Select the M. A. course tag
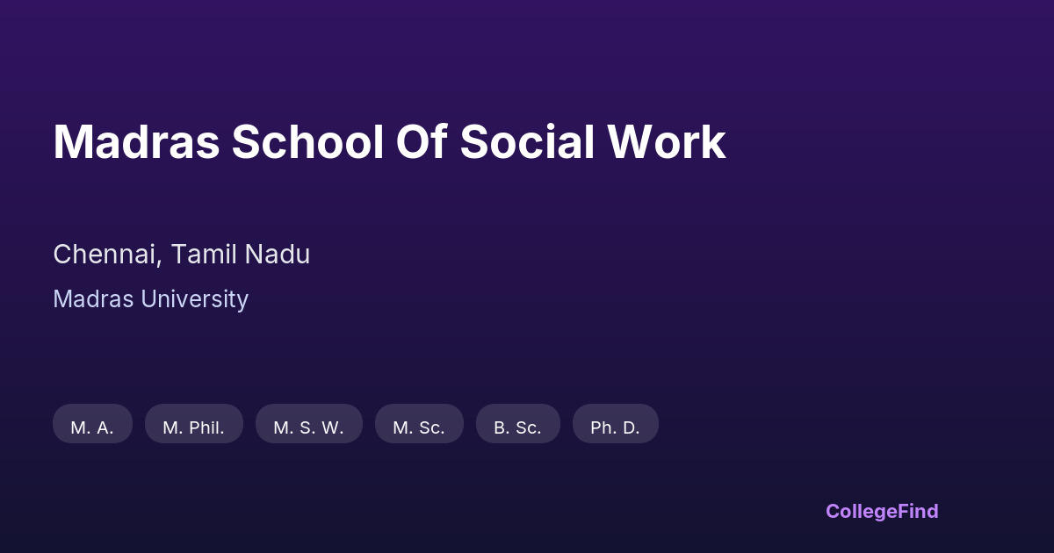 pos(92,427)
